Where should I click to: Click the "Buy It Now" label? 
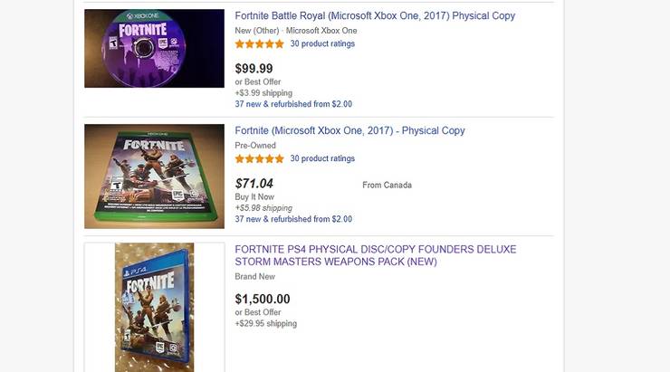(254, 197)
